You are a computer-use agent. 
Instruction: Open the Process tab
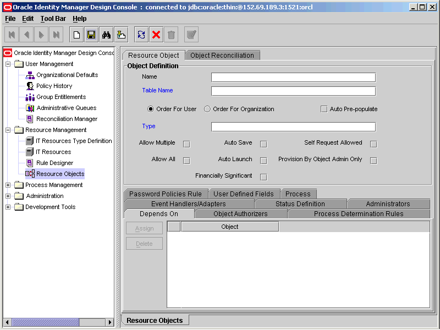(298, 194)
